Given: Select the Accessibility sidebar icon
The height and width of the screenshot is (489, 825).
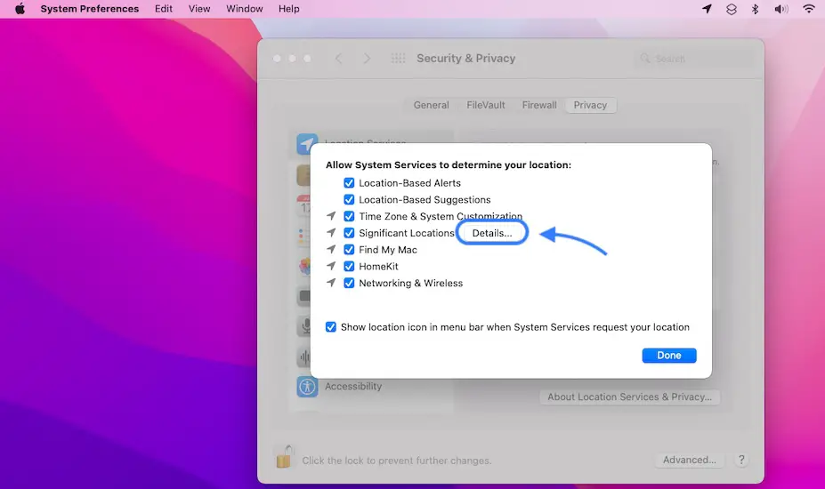Looking at the screenshot, I should point(308,387).
